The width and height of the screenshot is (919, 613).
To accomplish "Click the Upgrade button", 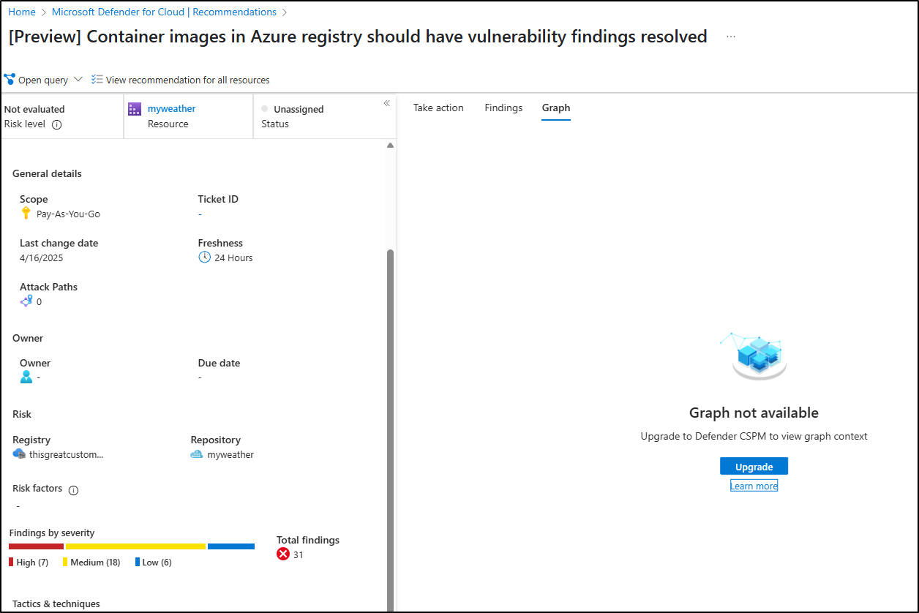I will click(754, 467).
